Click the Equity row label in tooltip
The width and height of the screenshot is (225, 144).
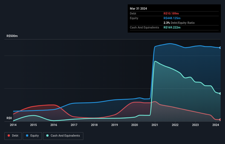click(x=134, y=18)
